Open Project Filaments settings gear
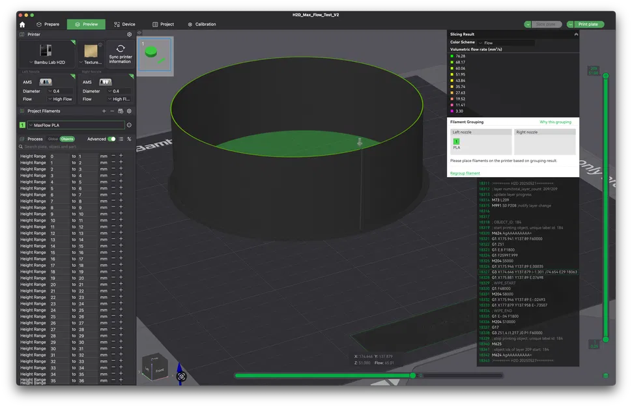 tap(129, 111)
